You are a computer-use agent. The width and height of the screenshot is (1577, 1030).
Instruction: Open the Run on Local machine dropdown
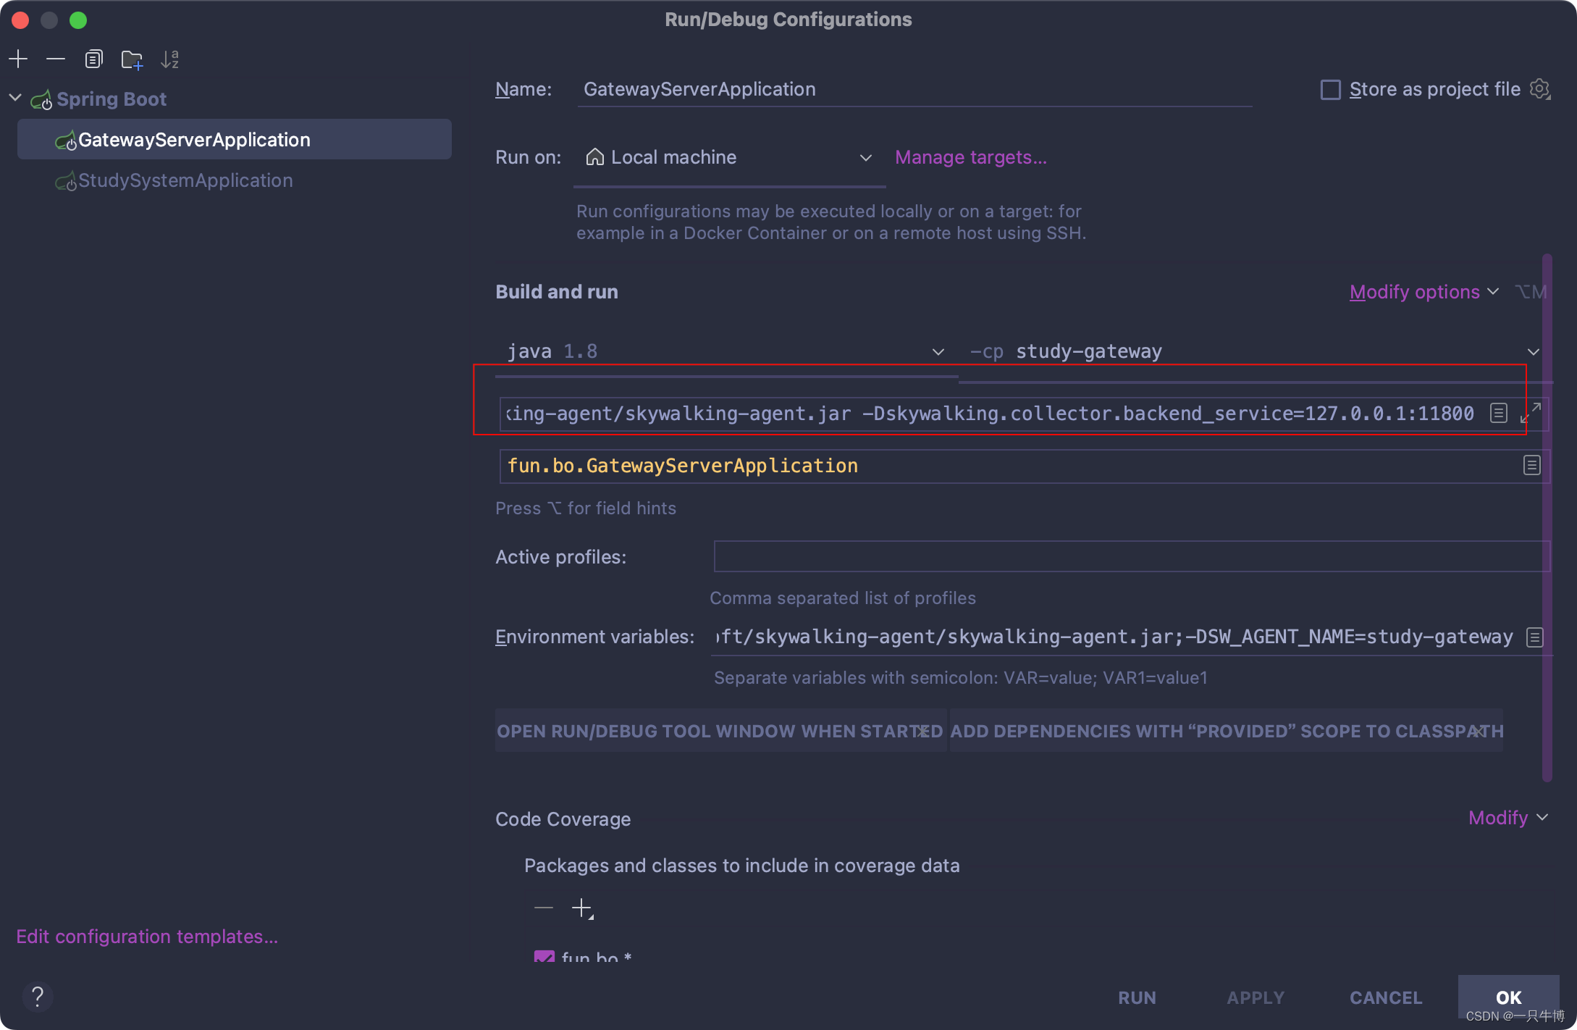click(730, 157)
